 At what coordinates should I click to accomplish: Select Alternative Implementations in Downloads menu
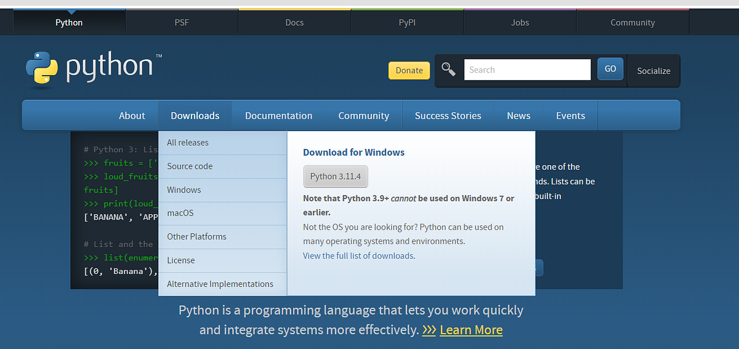click(222, 284)
